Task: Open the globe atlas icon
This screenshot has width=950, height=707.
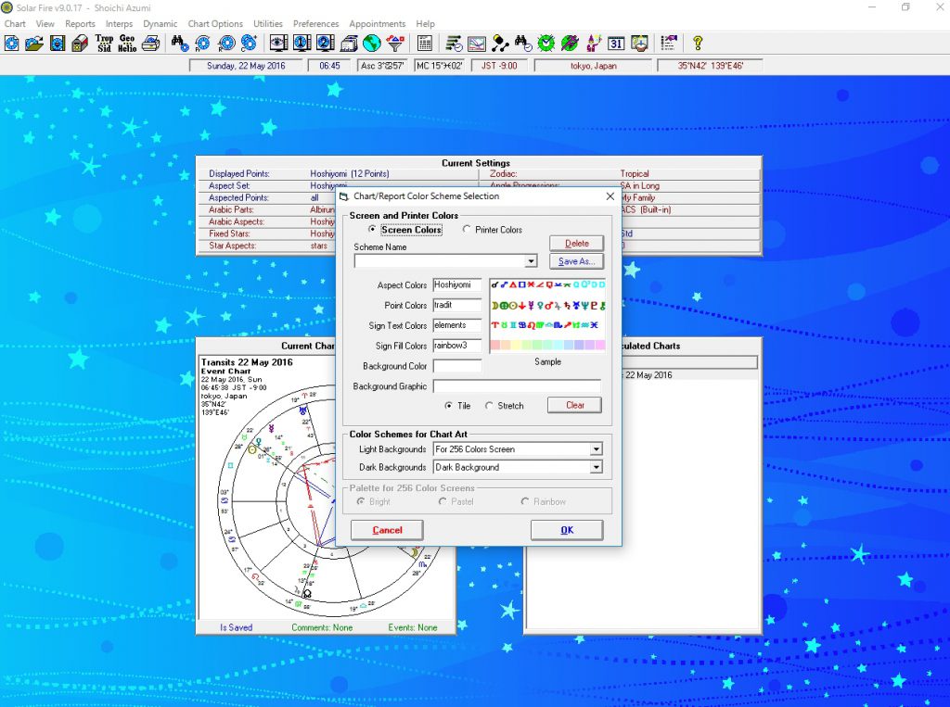Action: pyautogui.click(x=372, y=44)
